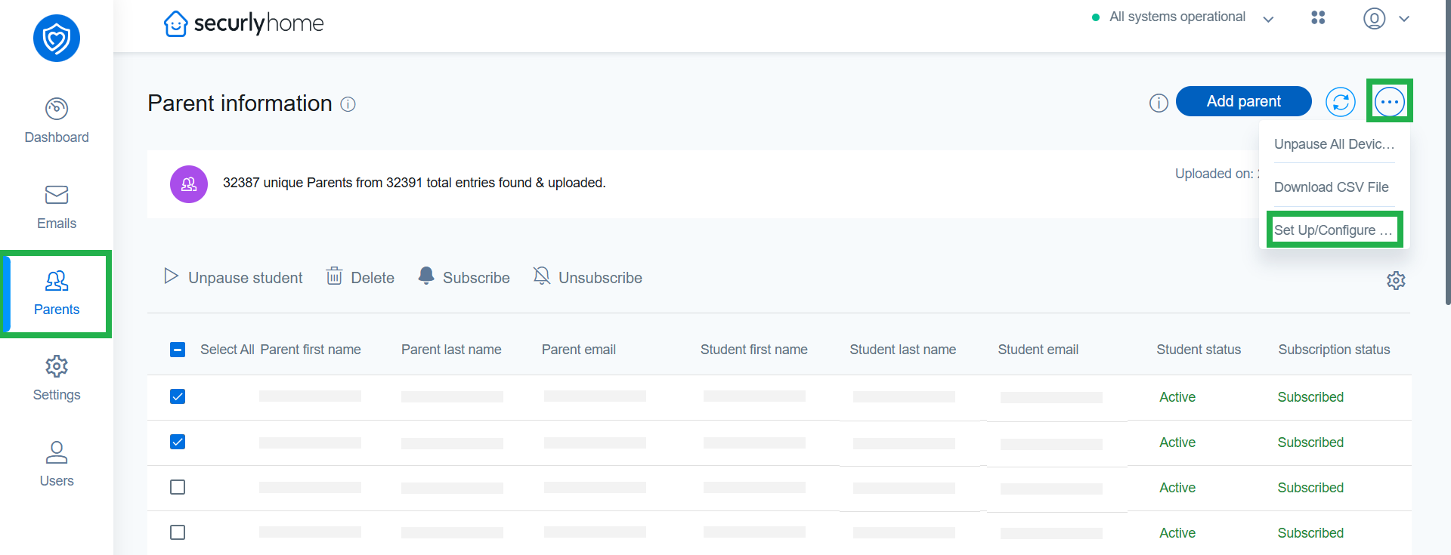This screenshot has height=555, width=1451.
Task: Go to Emails in sidebar
Action: click(x=57, y=207)
